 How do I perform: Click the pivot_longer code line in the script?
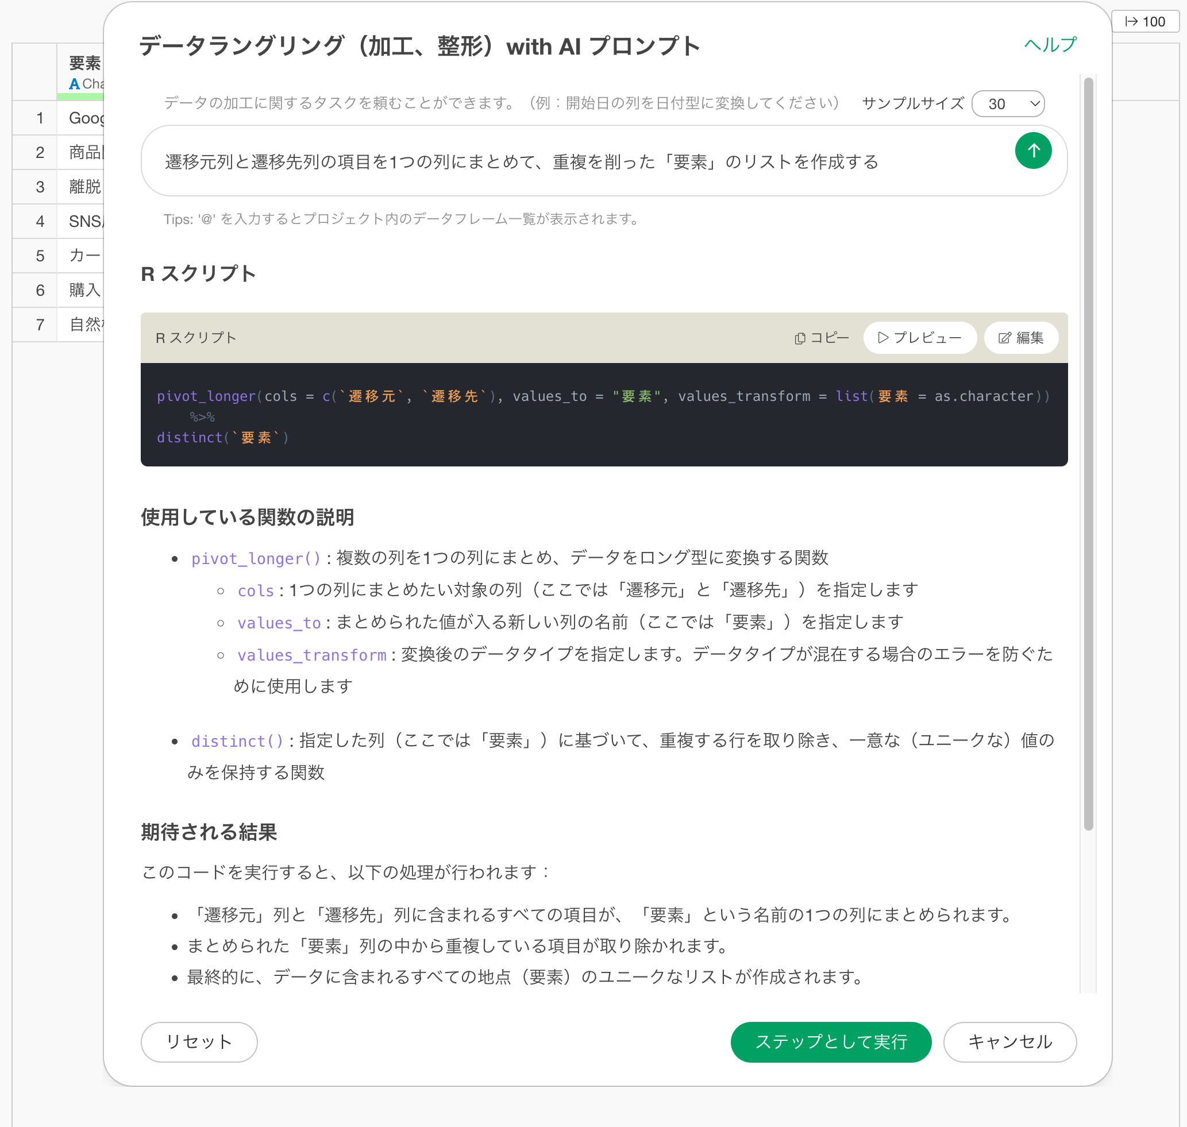coord(602,396)
